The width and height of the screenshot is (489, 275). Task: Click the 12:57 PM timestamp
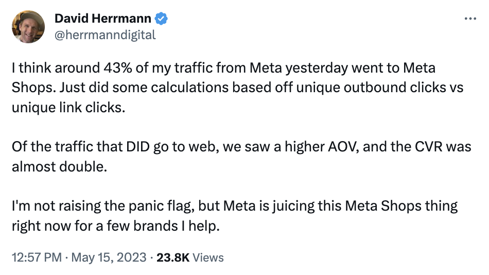point(37,257)
